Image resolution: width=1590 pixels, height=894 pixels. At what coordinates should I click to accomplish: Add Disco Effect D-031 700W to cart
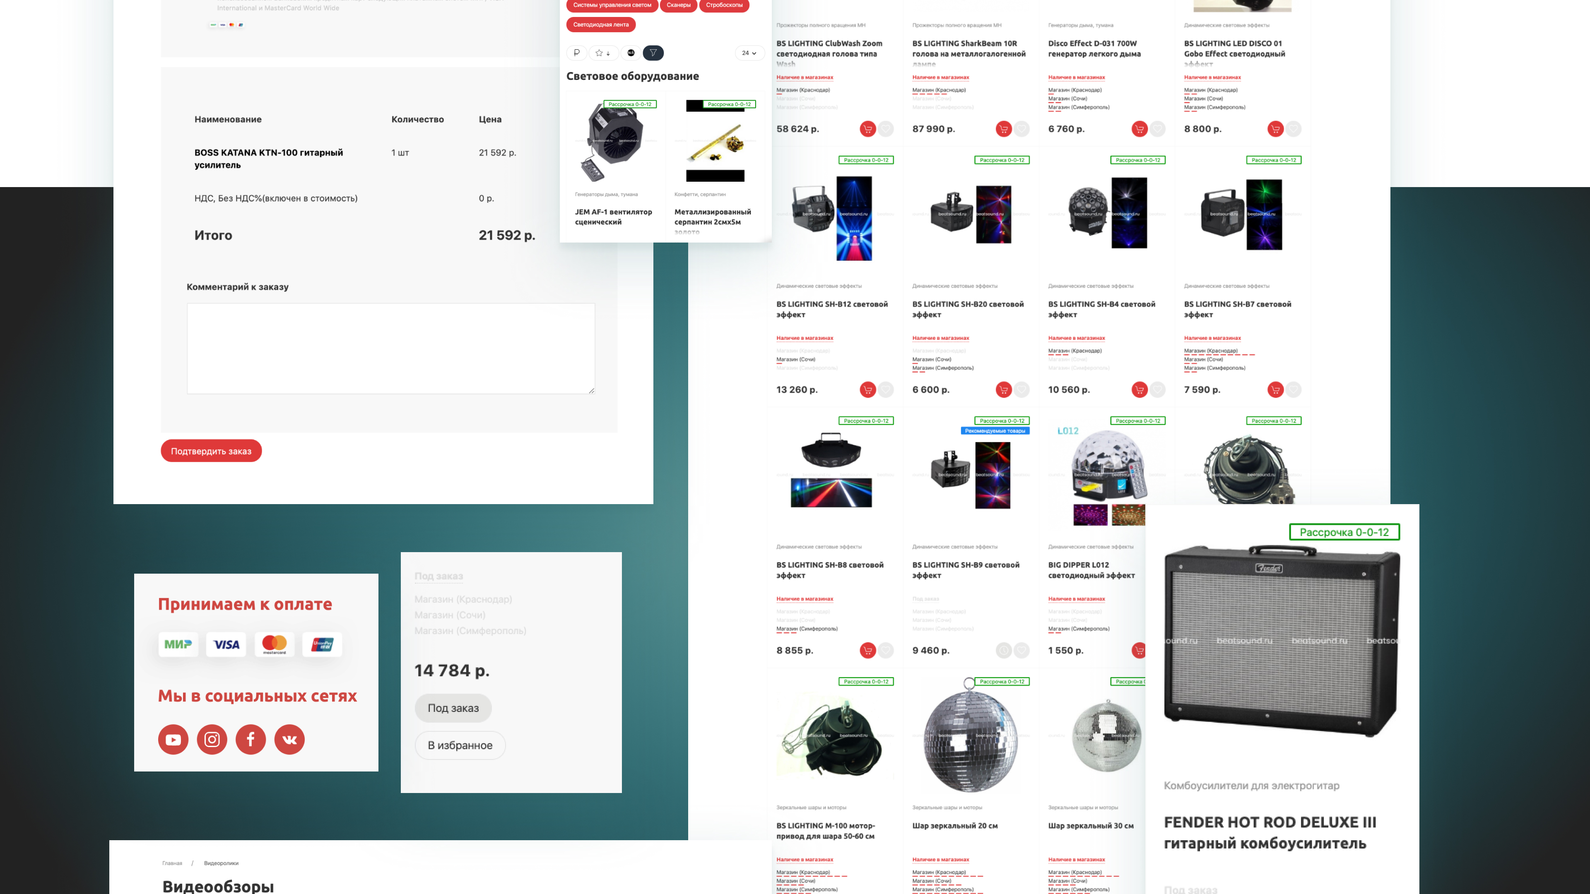point(1139,129)
